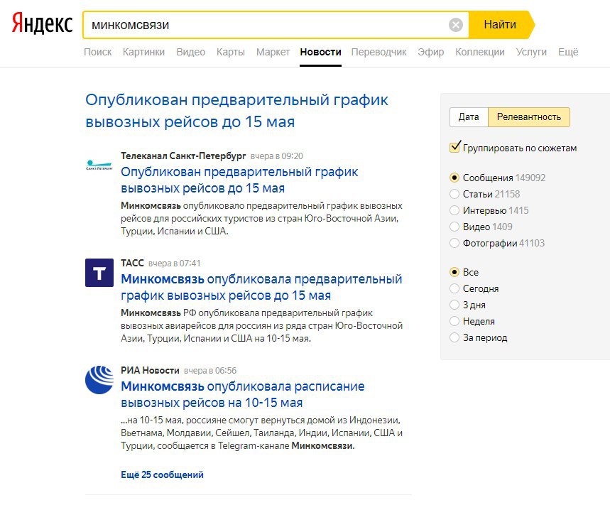The image size is (610, 510).
Task: Select the Видео 1409 radio button
Action: 454,227
